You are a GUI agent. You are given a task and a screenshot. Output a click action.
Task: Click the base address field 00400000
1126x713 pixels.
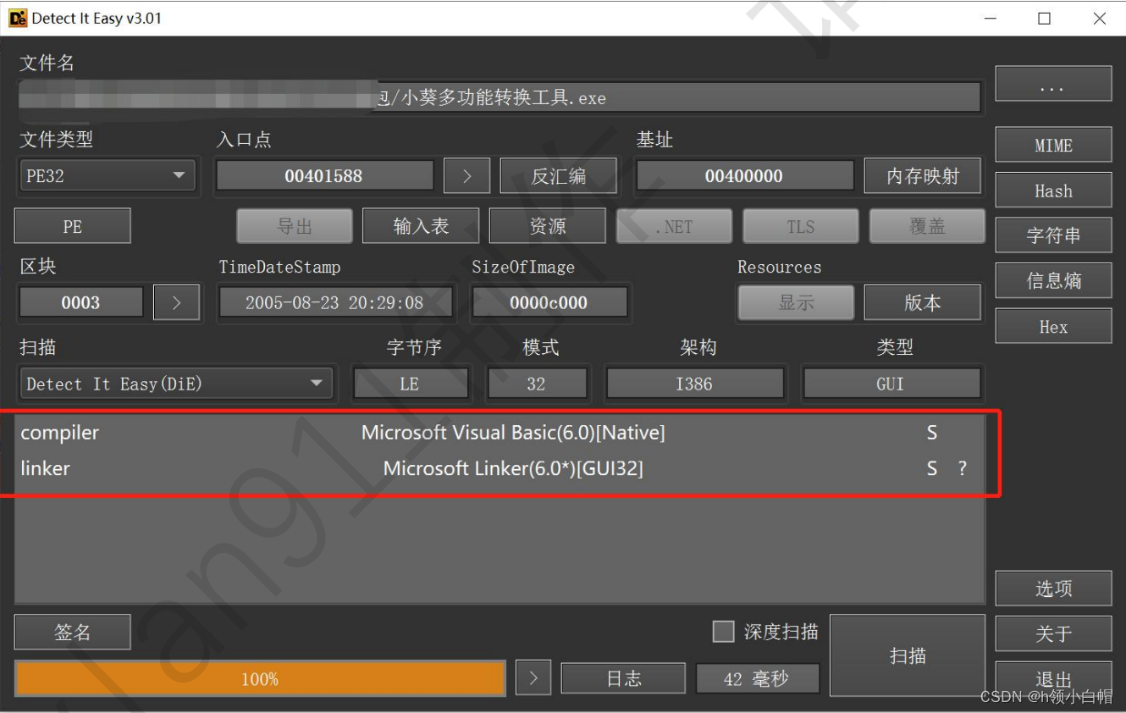(x=744, y=176)
